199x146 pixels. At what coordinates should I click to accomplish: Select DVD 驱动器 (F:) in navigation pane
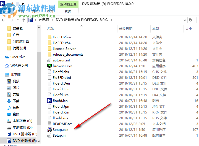(25, 140)
